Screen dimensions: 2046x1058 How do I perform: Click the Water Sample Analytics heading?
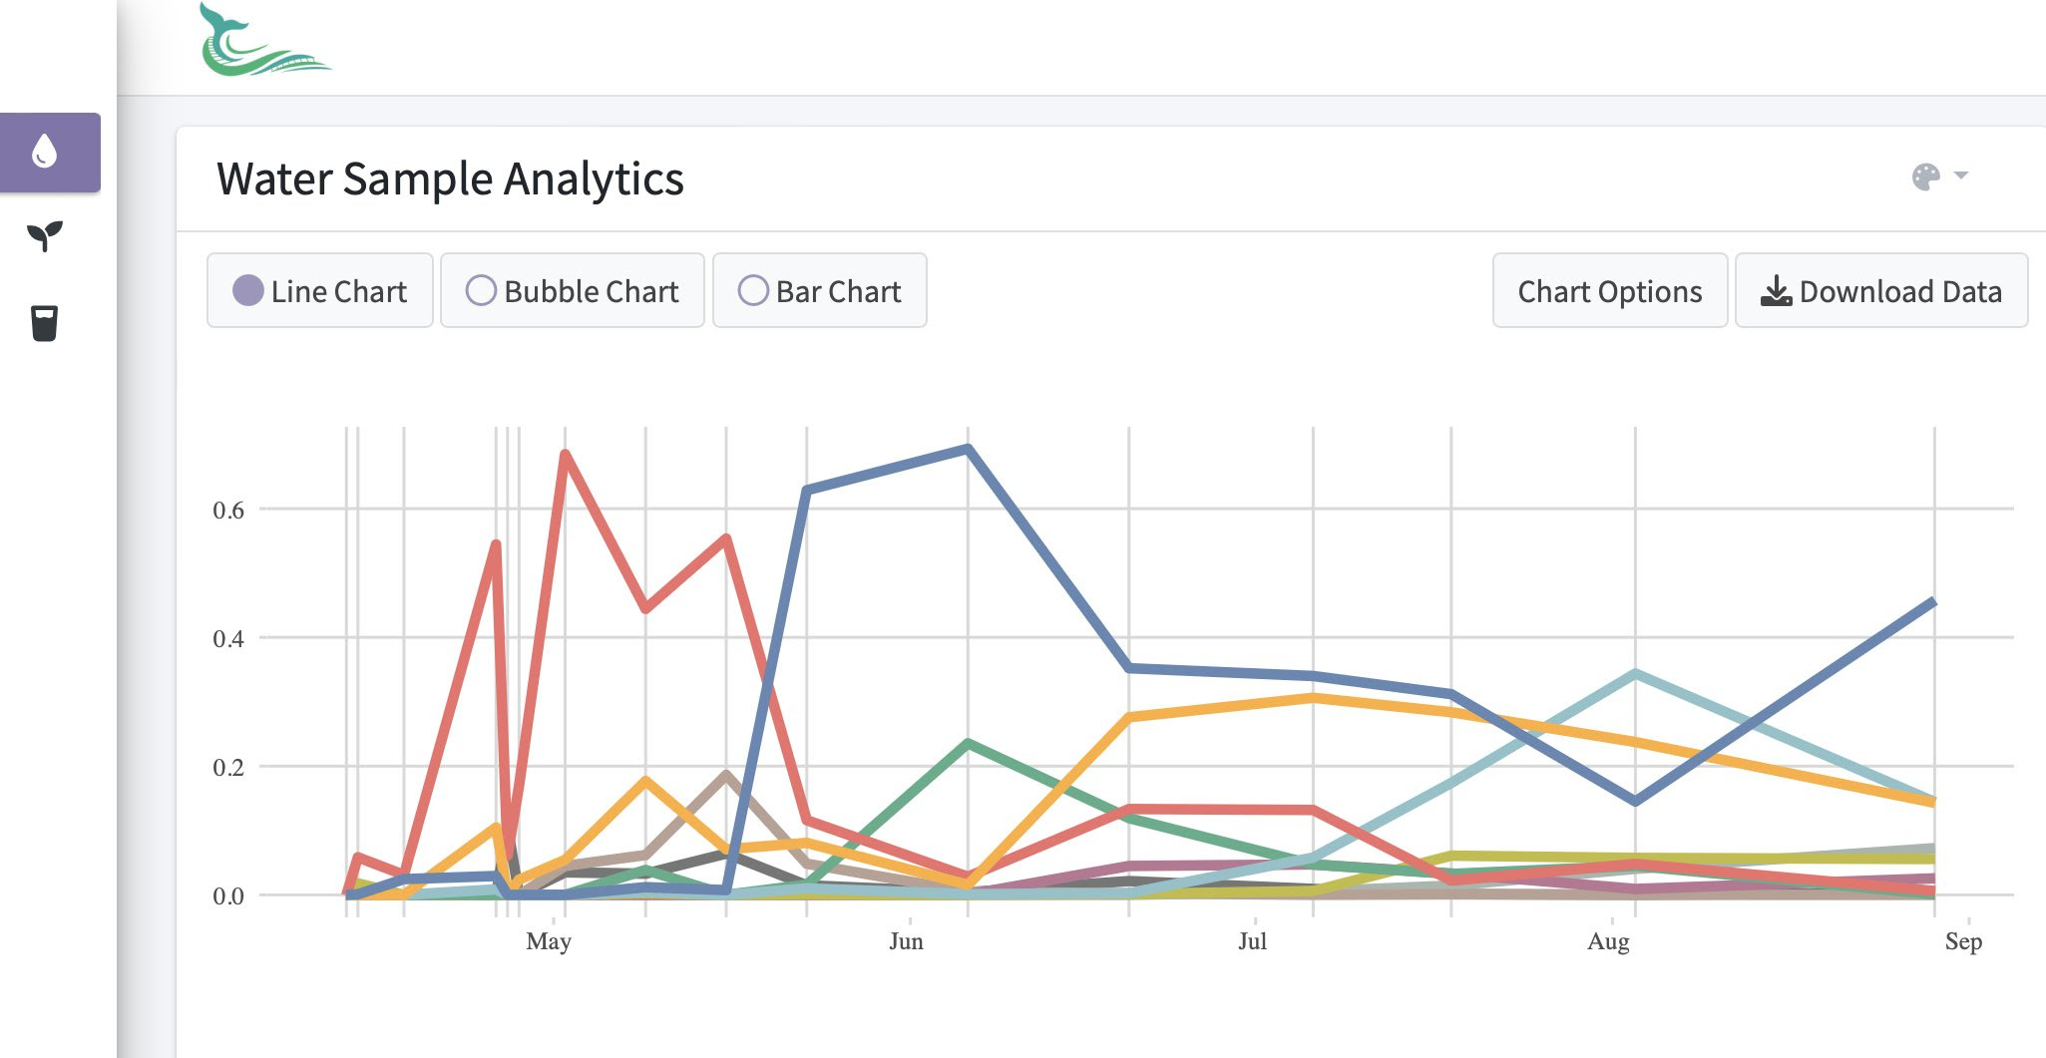450,179
